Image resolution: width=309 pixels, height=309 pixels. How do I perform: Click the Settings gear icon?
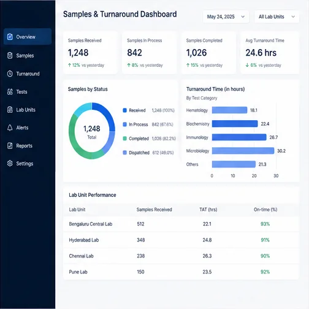(x=10, y=164)
